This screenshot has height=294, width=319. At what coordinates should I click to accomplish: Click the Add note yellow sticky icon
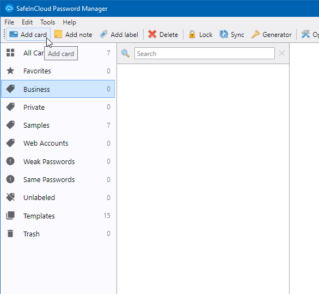point(58,34)
